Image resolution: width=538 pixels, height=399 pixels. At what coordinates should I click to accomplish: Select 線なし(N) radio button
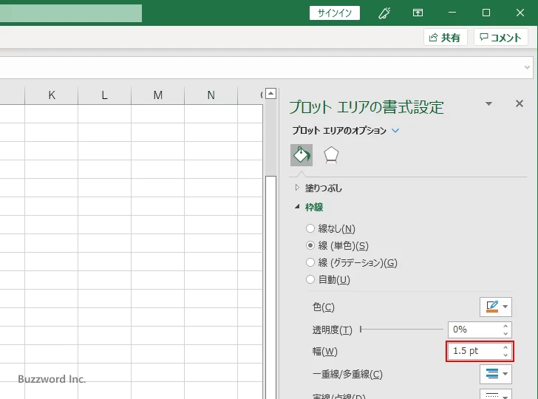tap(310, 229)
